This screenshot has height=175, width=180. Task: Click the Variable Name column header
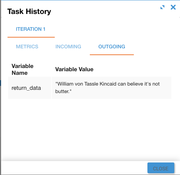pos(23,69)
